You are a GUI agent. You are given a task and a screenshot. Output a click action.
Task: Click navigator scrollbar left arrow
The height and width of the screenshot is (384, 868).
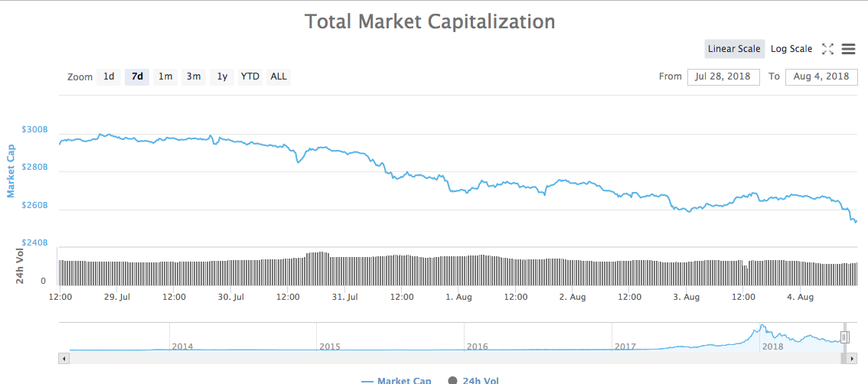[64, 357]
